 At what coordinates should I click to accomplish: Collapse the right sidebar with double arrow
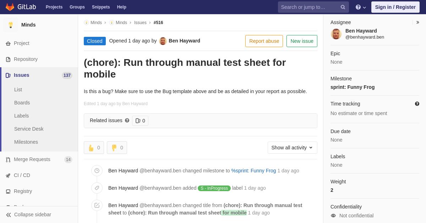(x=417, y=22)
